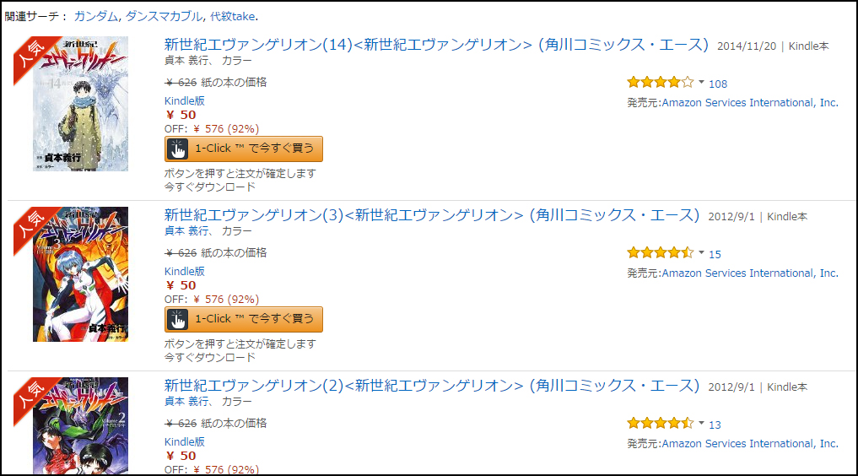
Task: Expand the rating dropdown arrow next to 108
Action: click(701, 82)
